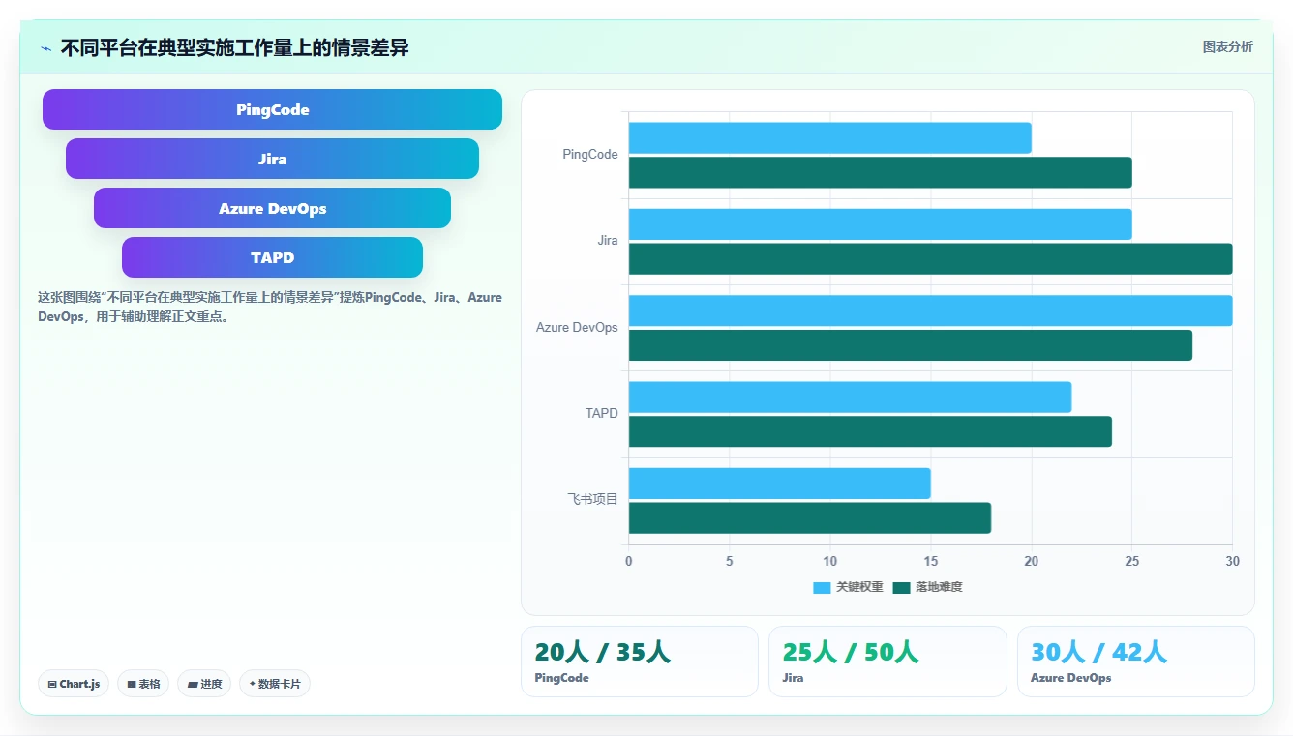Click the x-axis tick label 10
This screenshot has height=736, width=1293.
click(x=829, y=561)
